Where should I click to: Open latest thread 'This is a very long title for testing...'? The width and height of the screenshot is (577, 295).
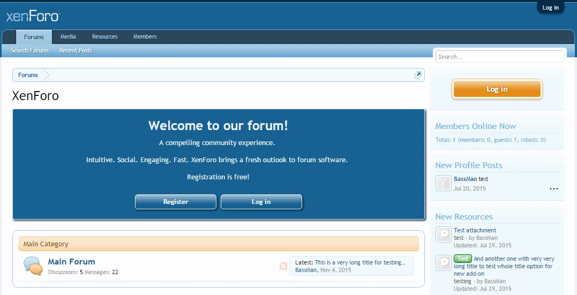click(360, 262)
